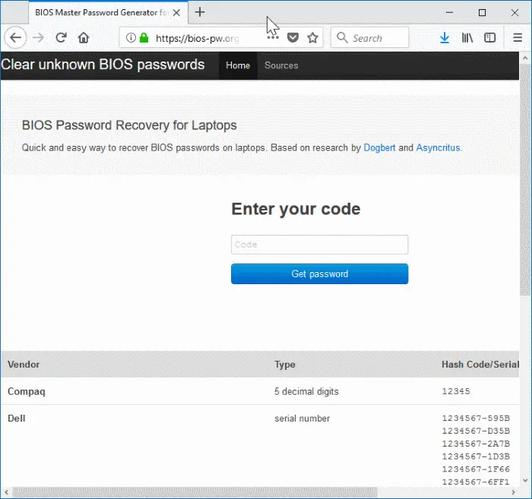Bookmark this page with the star icon
532x499 pixels.
[x=313, y=38]
